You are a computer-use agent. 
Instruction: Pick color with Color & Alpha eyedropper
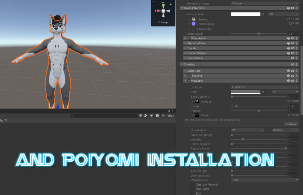(263, 14)
